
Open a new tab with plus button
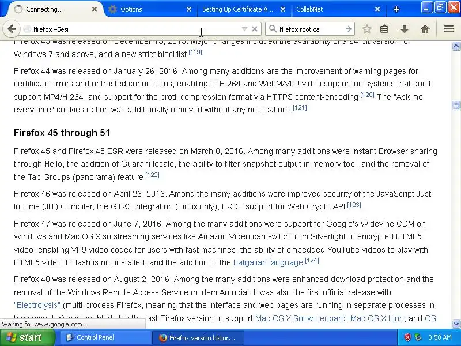click(396, 9)
